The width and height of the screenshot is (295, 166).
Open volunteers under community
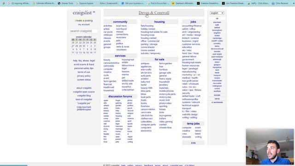point(121,50)
